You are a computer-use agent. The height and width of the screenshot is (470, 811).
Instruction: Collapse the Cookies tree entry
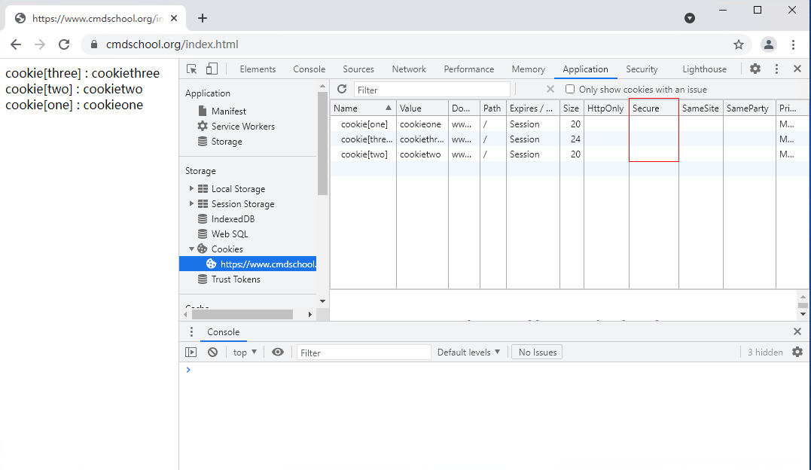[191, 249]
